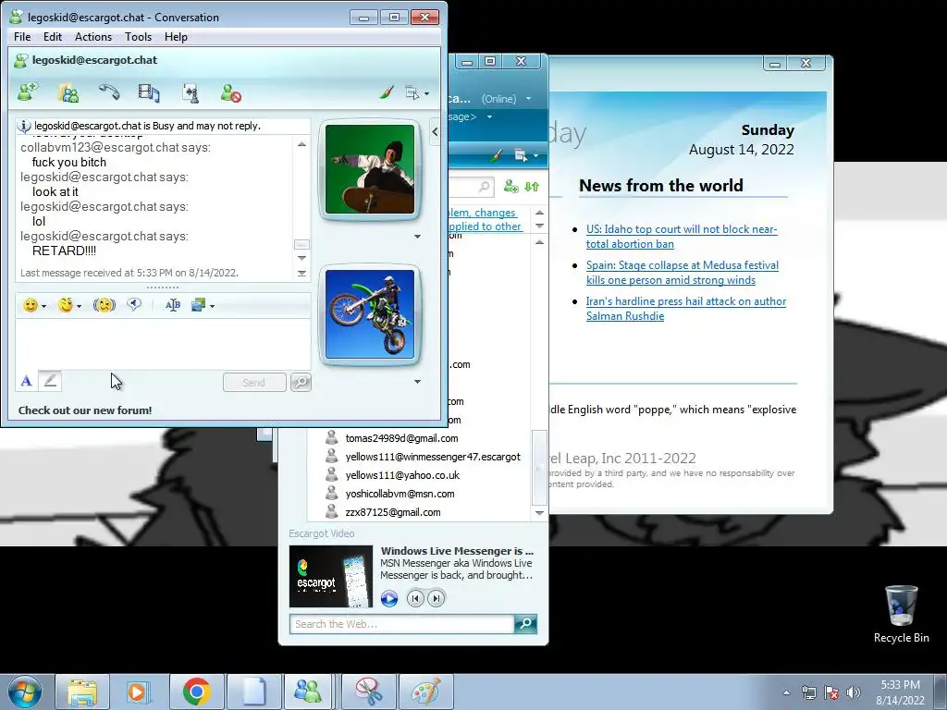Click the sort contact list arrows icon
The image size is (947, 710).
(x=532, y=187)
